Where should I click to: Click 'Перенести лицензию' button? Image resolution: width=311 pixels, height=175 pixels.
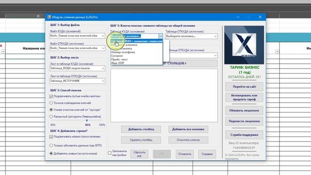244,121
